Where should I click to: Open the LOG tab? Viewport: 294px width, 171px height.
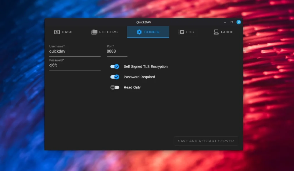coord(186,32)
